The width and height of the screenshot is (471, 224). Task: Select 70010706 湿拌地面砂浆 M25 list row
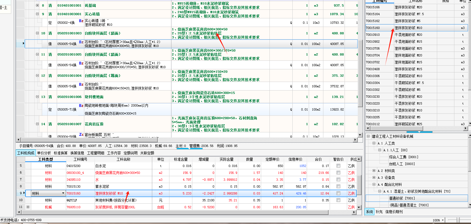point(417,48)
